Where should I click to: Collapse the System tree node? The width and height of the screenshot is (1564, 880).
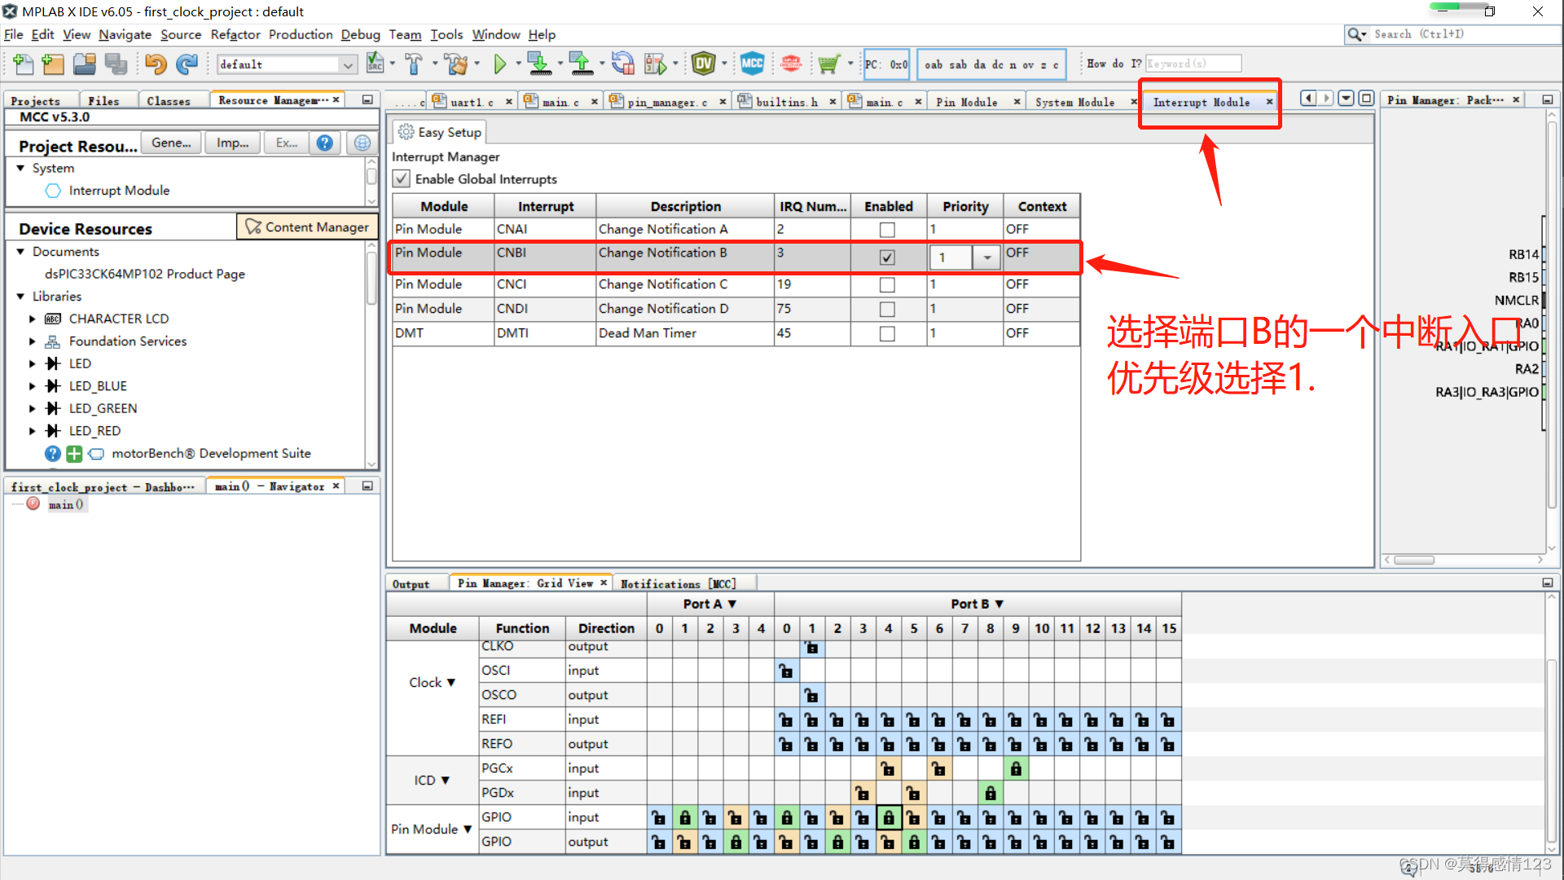(x=20, y=169)
